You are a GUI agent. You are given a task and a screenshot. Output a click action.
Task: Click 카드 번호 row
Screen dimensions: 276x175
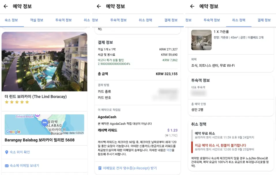pos(138,97)
